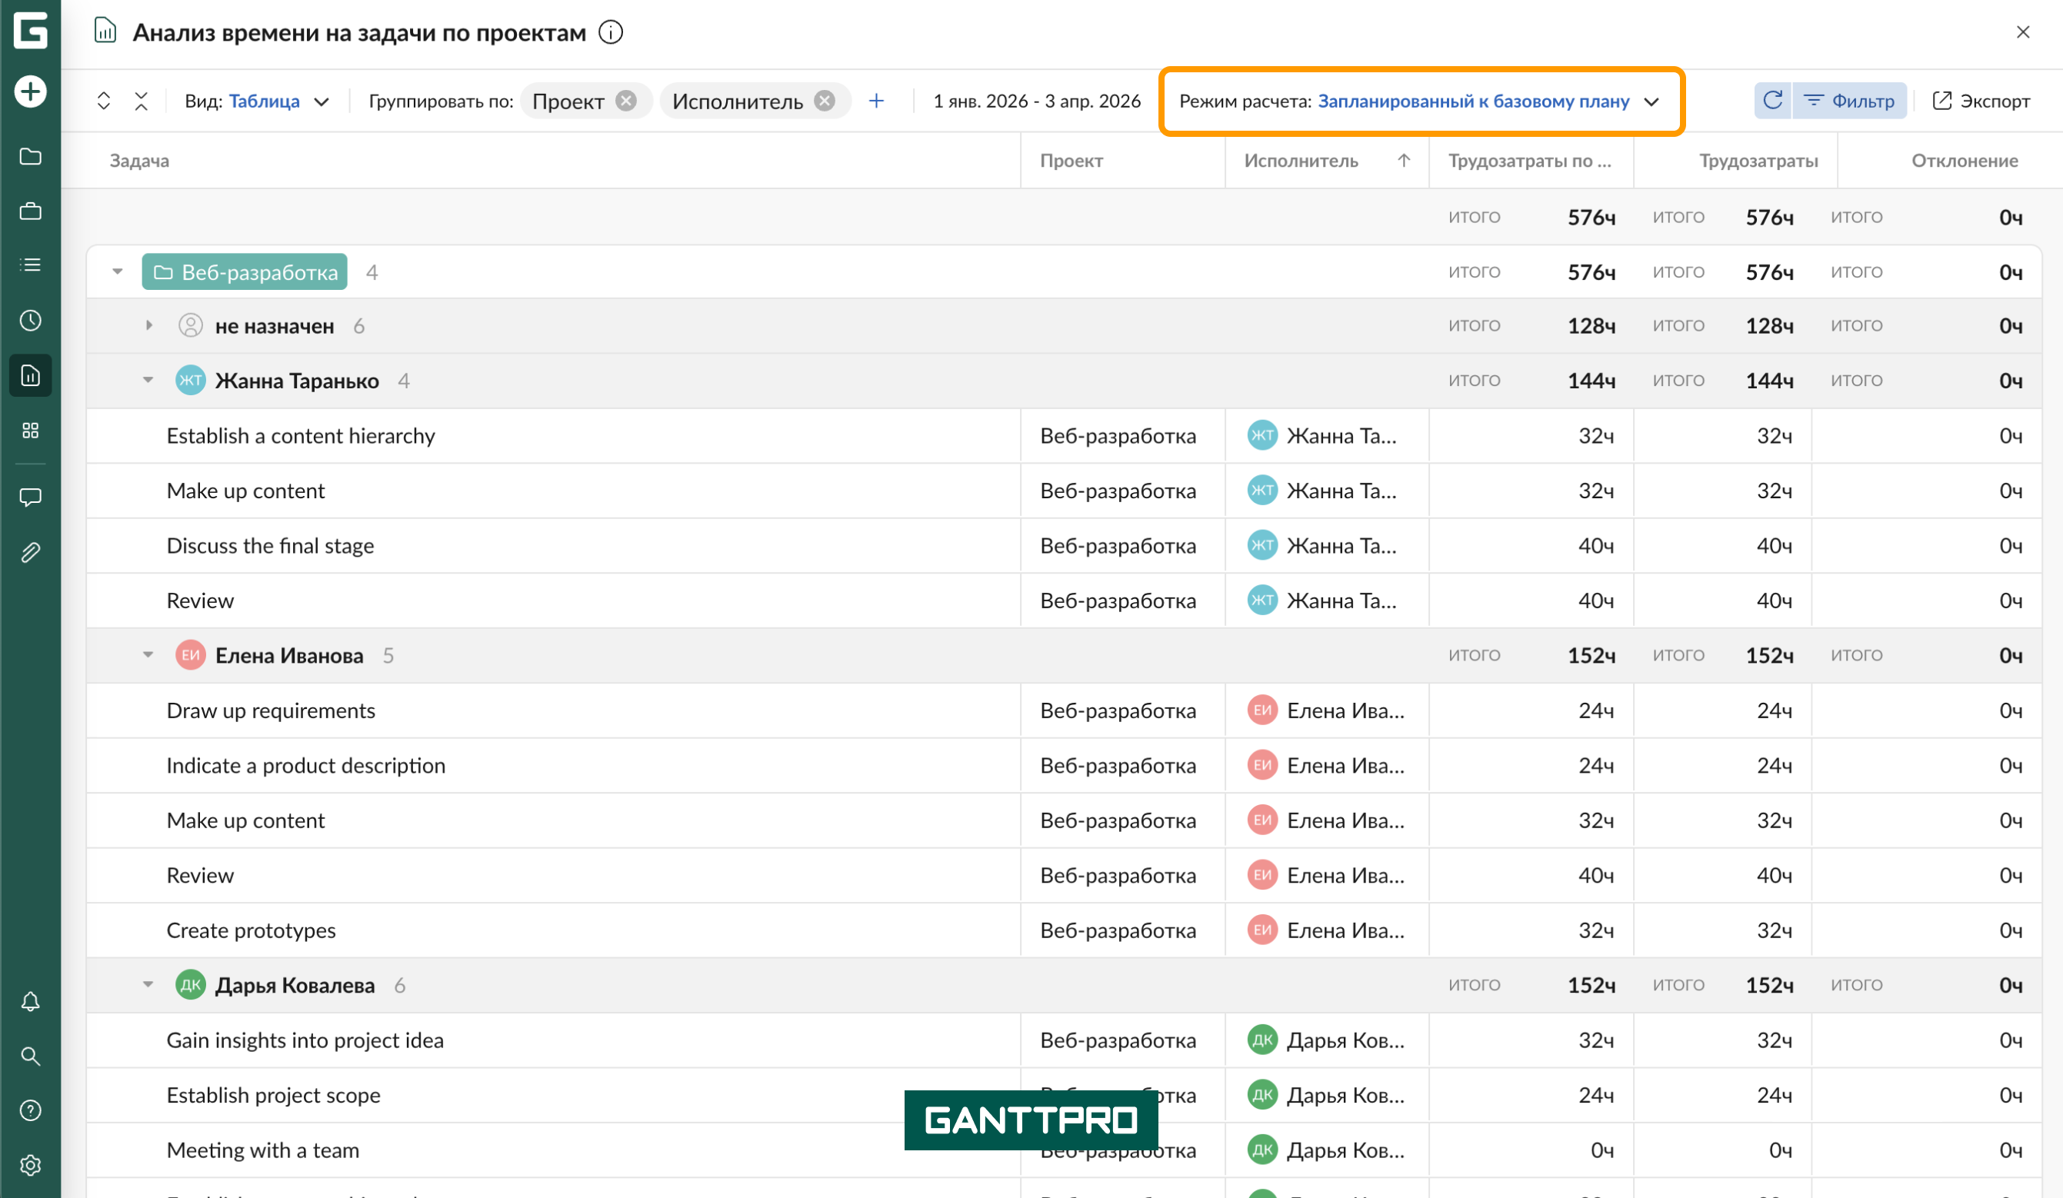Click the info icon beside the report title
The width and height of the screenshot is (2063, 1198).
611,33
